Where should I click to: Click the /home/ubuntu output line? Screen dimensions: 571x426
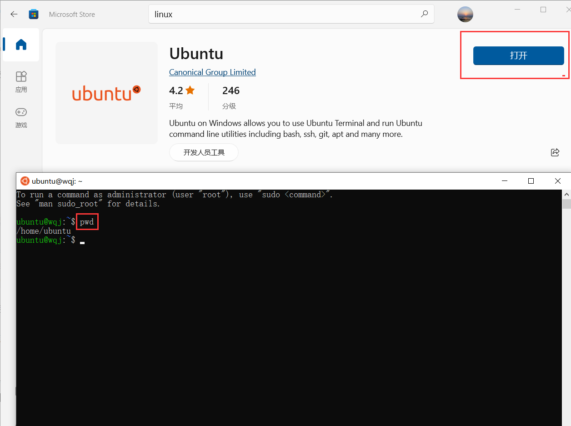pos(44,231)
